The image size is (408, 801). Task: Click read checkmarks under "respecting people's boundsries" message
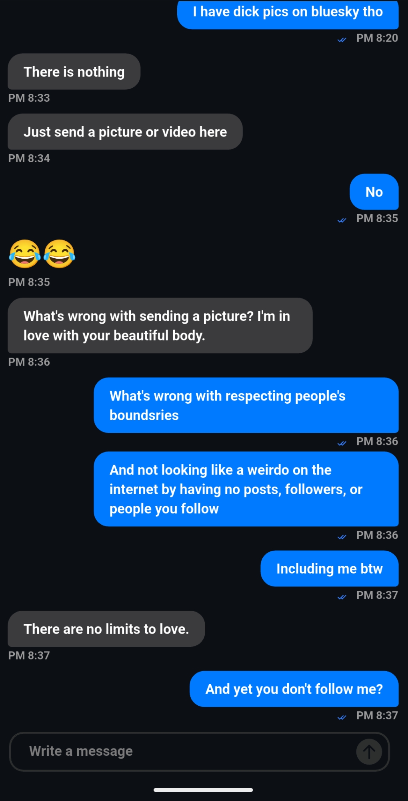pos(342,443)
